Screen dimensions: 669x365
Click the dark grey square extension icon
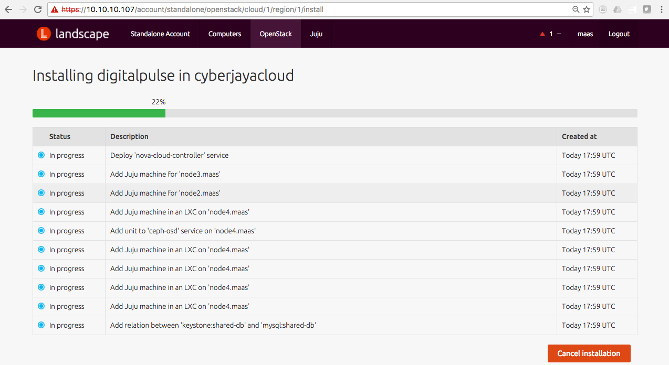[647, 9]
